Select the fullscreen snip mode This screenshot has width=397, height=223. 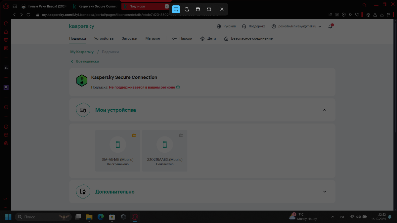click(209, 9)
